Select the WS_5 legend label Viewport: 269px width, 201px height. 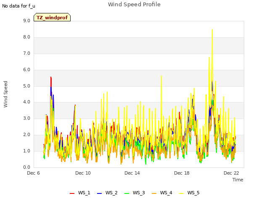(193, 193)
